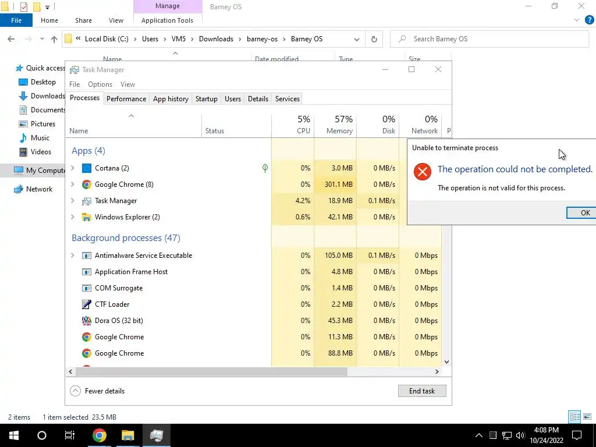Go up one folder level in Explorer
596x447 pixels.
point(54,39)
